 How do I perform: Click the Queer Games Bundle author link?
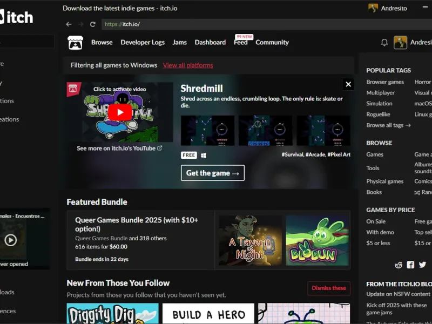point(102,238)
